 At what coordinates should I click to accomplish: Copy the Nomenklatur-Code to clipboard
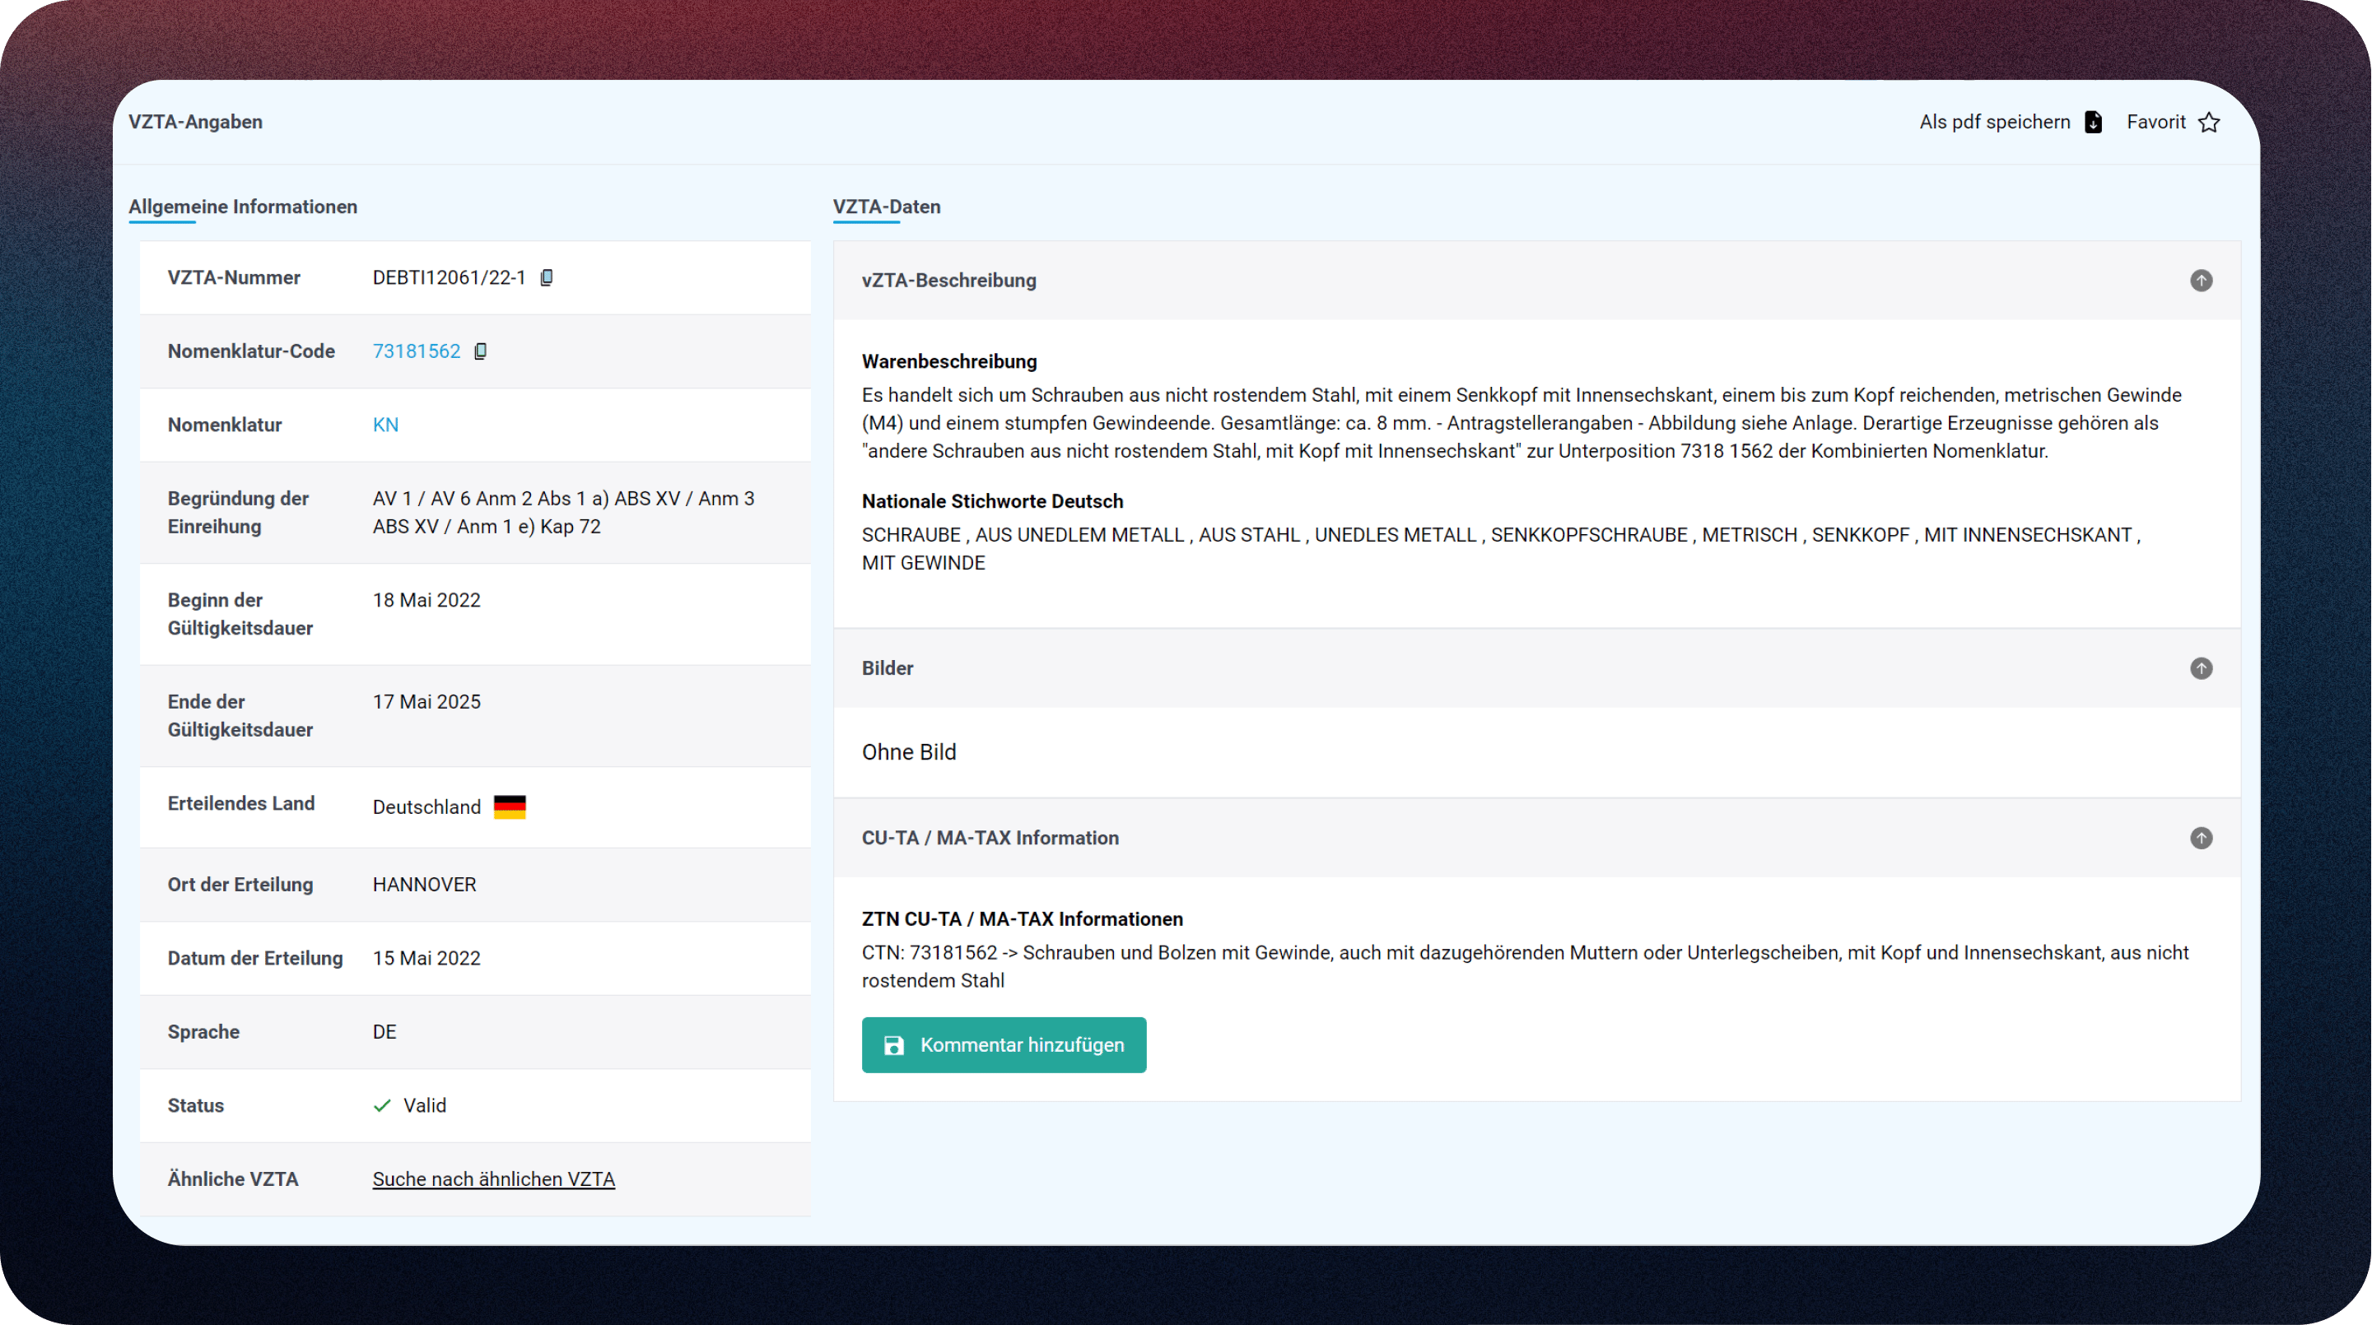[481, 351]
